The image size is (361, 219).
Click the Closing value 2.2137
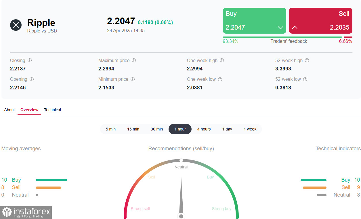pos(18,69)
